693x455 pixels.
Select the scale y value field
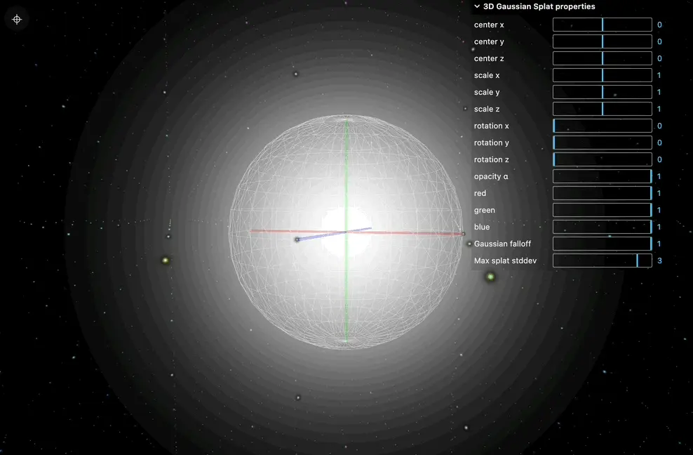pos(659,92)
